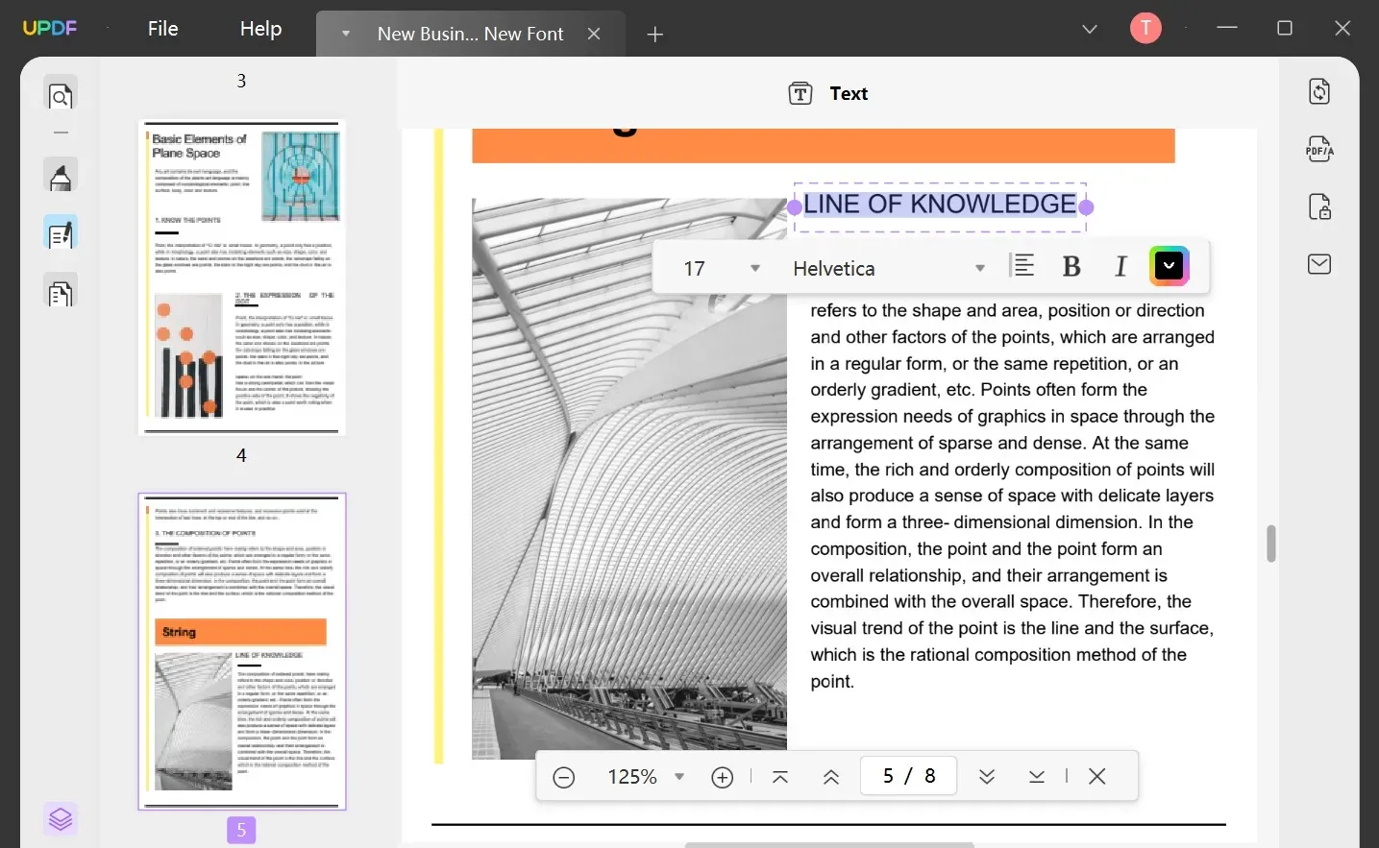Toggle italic formatting on selected text
This screenshot has height=848, width=1379.
click(x=1120, y=267)
